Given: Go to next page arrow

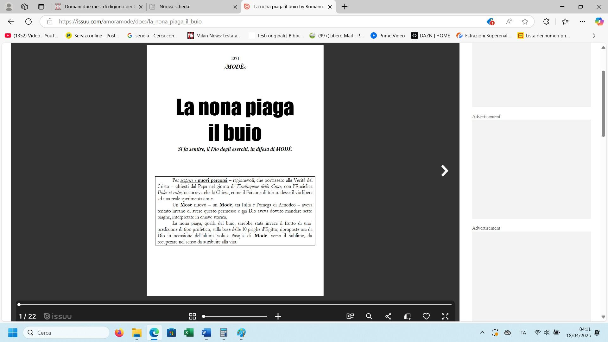Looking at the screenshot, I should coord(445,171).
